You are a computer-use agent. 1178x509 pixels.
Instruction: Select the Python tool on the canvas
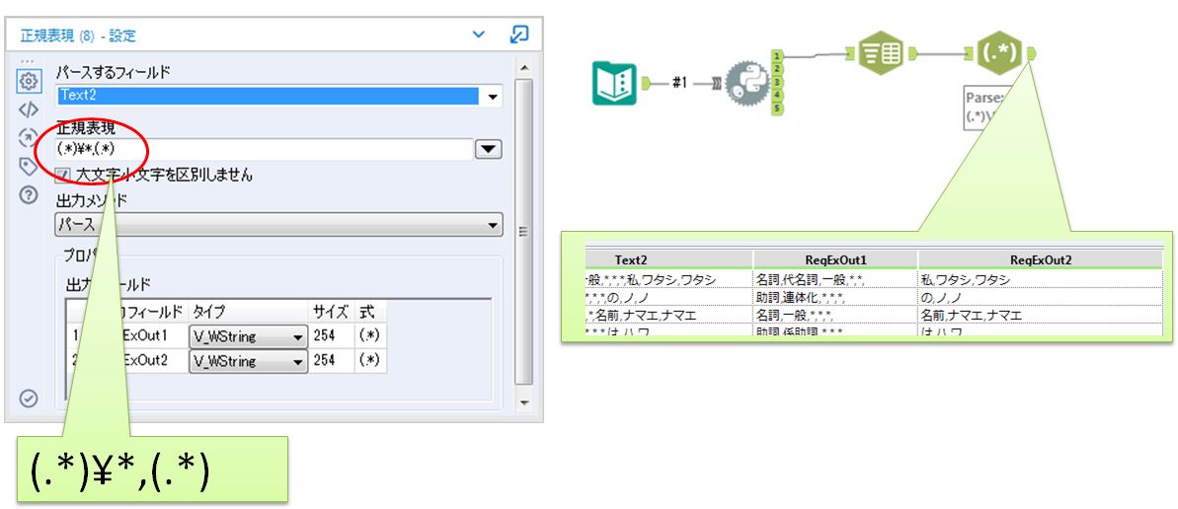[x=746, y=84]
